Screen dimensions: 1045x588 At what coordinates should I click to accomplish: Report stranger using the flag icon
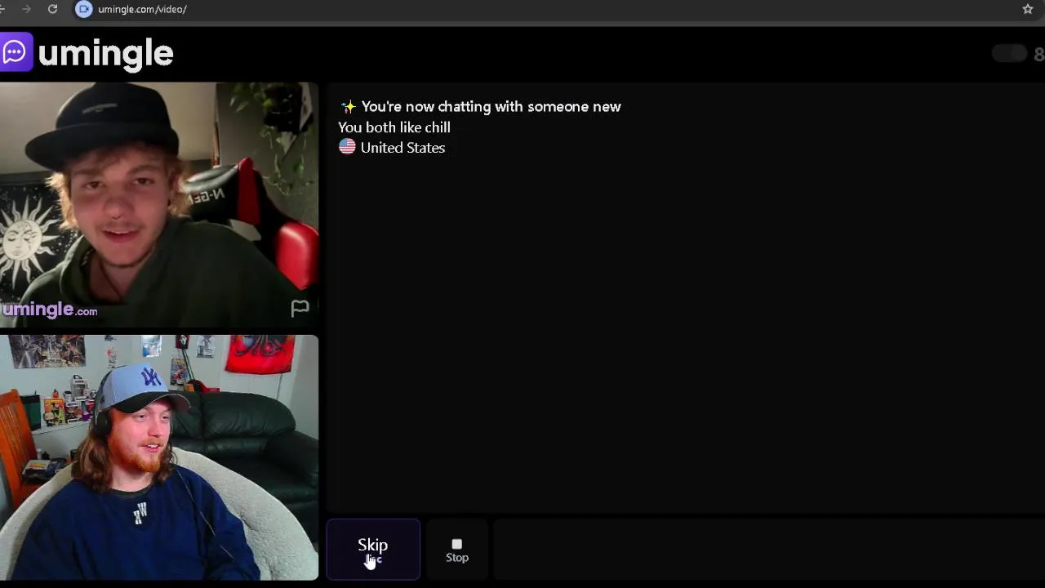click(x=300, y=308)
